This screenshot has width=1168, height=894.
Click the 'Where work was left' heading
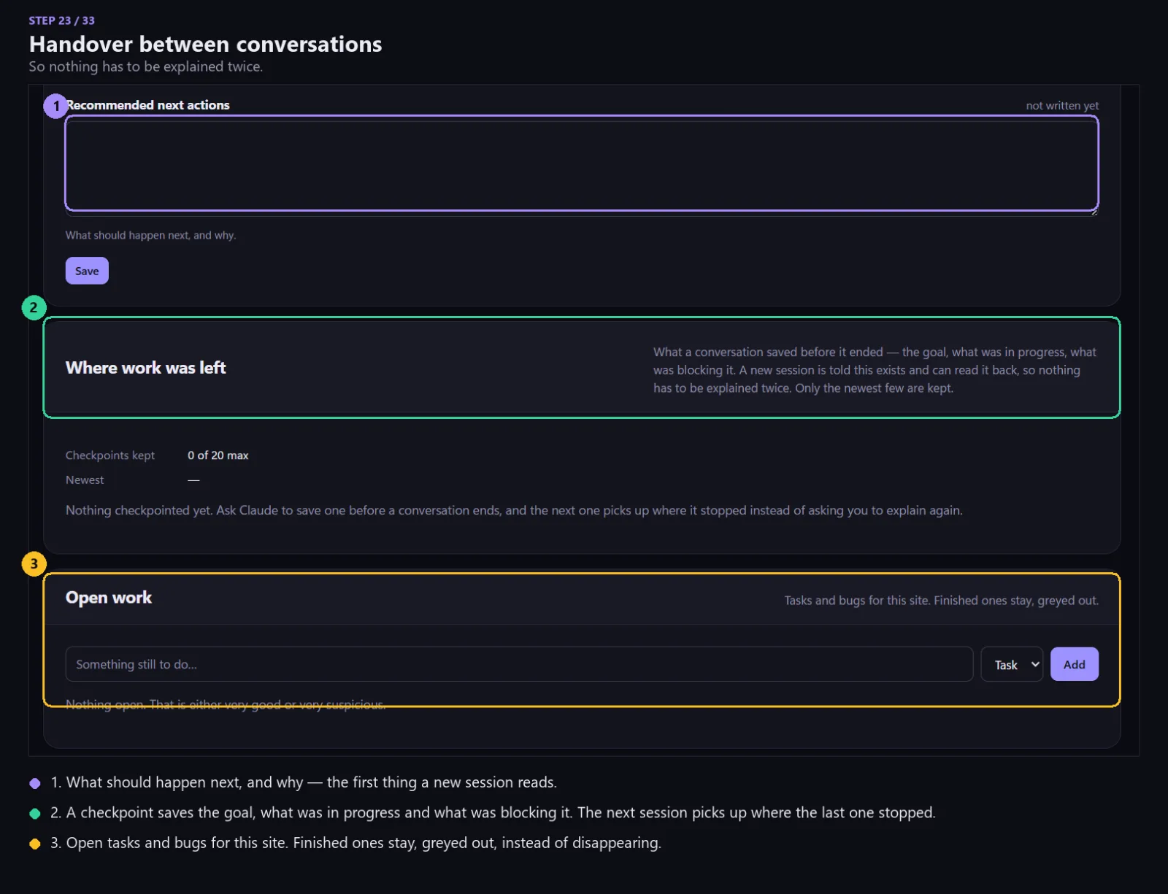pyautogui.click(x=146, y=368)
